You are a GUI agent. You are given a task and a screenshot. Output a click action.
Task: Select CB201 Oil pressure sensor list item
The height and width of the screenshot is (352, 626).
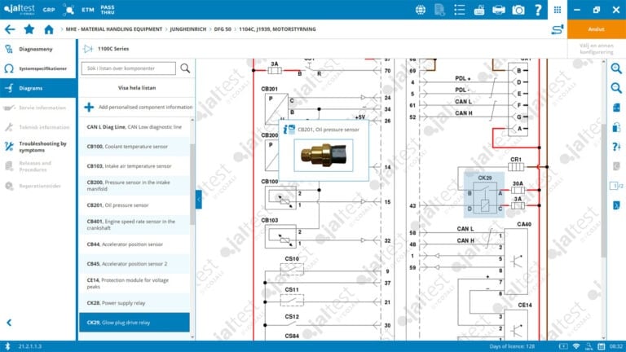(x=134, y=205)
